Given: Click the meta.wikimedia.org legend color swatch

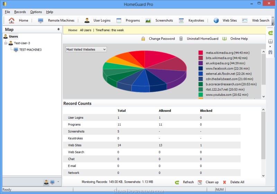Looking at the screenshot, I should (200, 53).
